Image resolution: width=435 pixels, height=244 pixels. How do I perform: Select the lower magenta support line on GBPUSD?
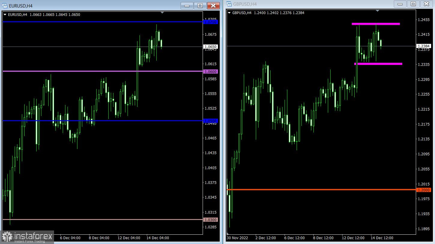tap(378, 64)
